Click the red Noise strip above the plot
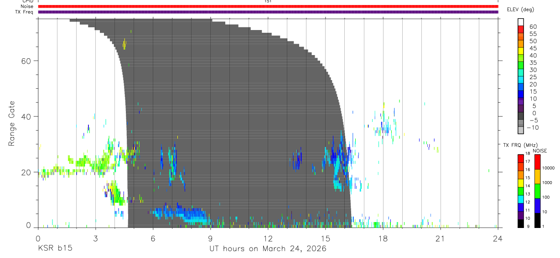560x258 pixels. pyautogui.click(x=268, y=6)
